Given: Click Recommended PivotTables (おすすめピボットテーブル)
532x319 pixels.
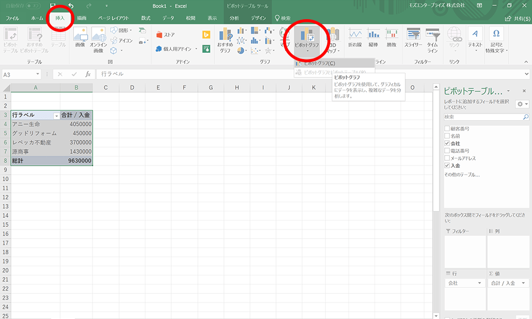Looking at the screenshot, I should [35, 41].
